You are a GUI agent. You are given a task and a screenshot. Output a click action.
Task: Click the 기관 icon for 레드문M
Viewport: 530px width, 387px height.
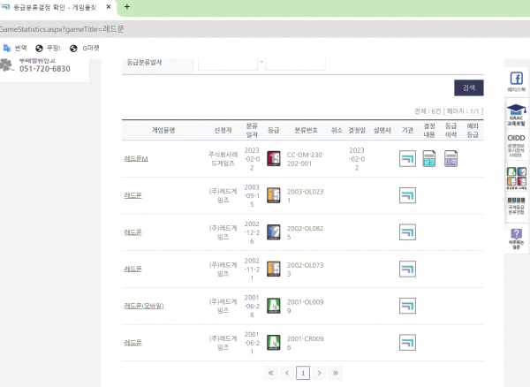click(407, 159)
